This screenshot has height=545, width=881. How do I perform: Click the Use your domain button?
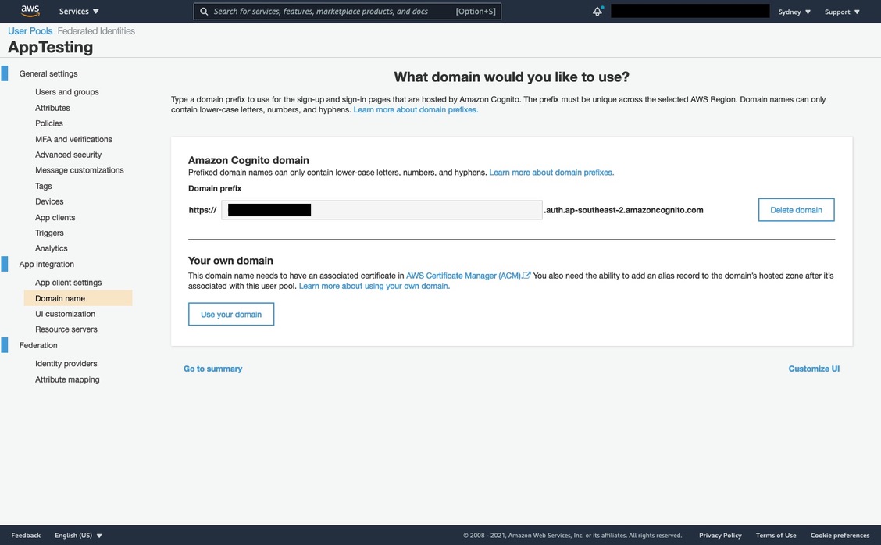coord(231,314)
